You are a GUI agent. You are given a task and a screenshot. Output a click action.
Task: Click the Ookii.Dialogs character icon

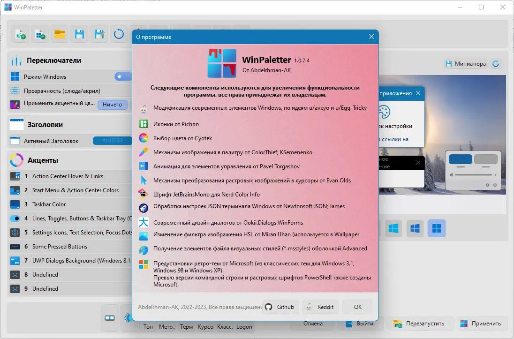(143, 222)
